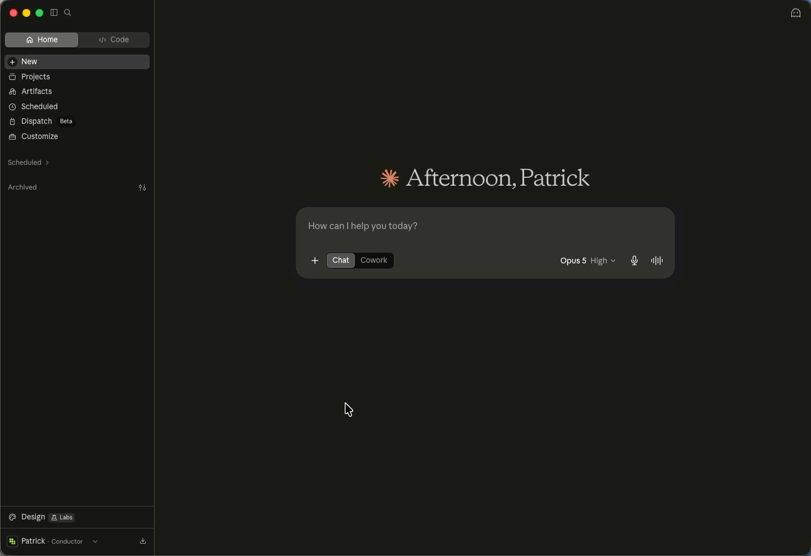
Task: Open the Scheduled item with clock icon
Action: point(77,106)
